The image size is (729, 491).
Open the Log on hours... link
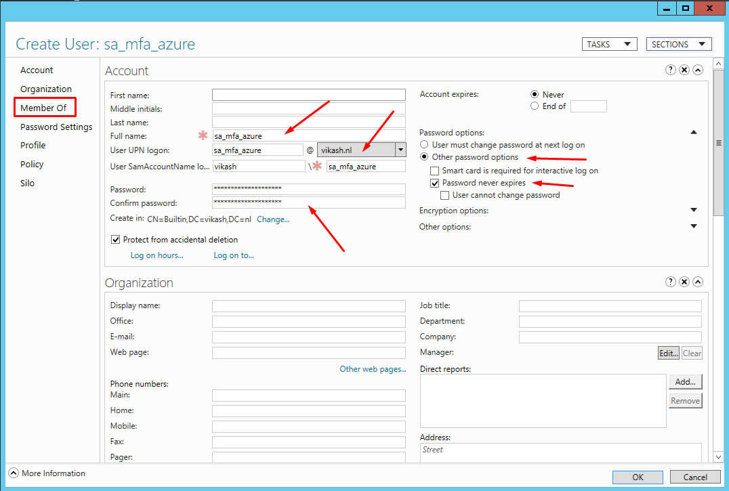point(157,255)
